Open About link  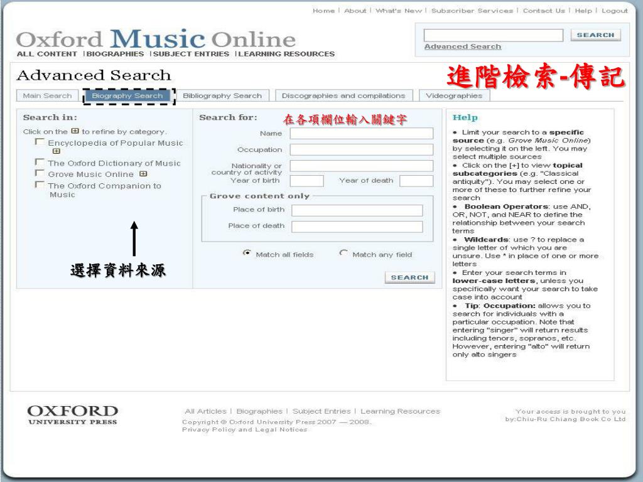[355, 11]
